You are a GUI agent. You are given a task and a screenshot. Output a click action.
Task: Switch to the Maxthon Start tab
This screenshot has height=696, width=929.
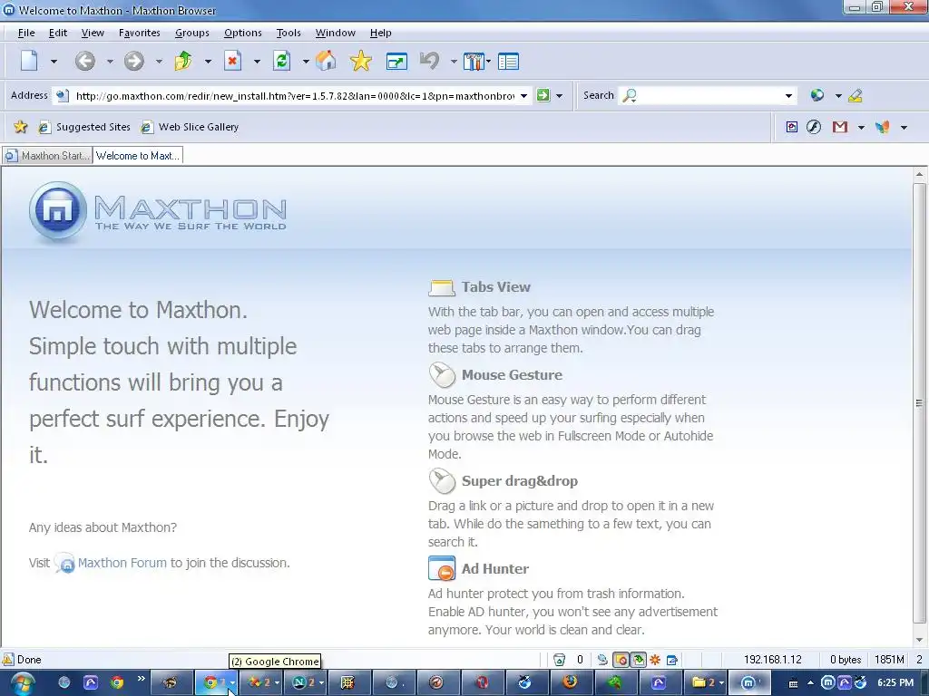pos(47,156)
